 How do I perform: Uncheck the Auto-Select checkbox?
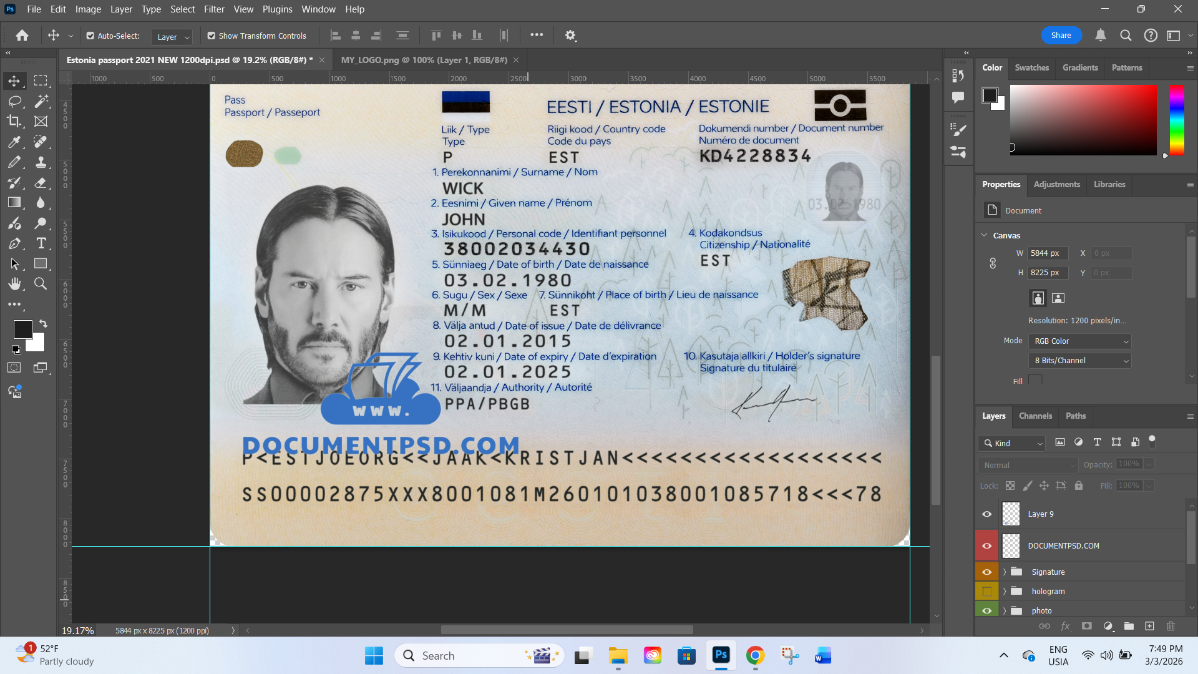click(x=90, y=36)
